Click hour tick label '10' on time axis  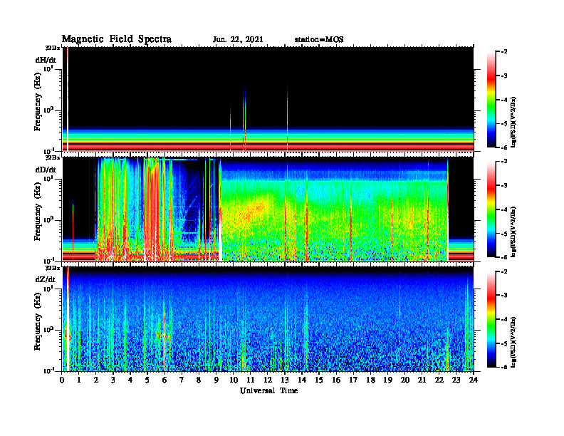point(234,380)
